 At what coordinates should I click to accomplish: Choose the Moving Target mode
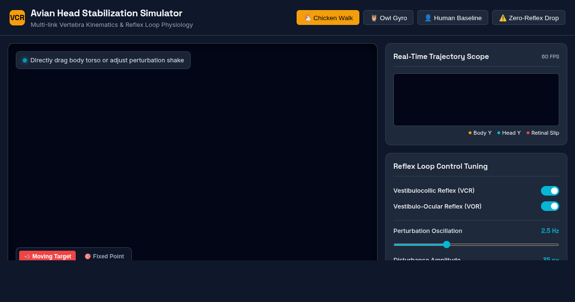pyautogui.click(x=47, y=256)
